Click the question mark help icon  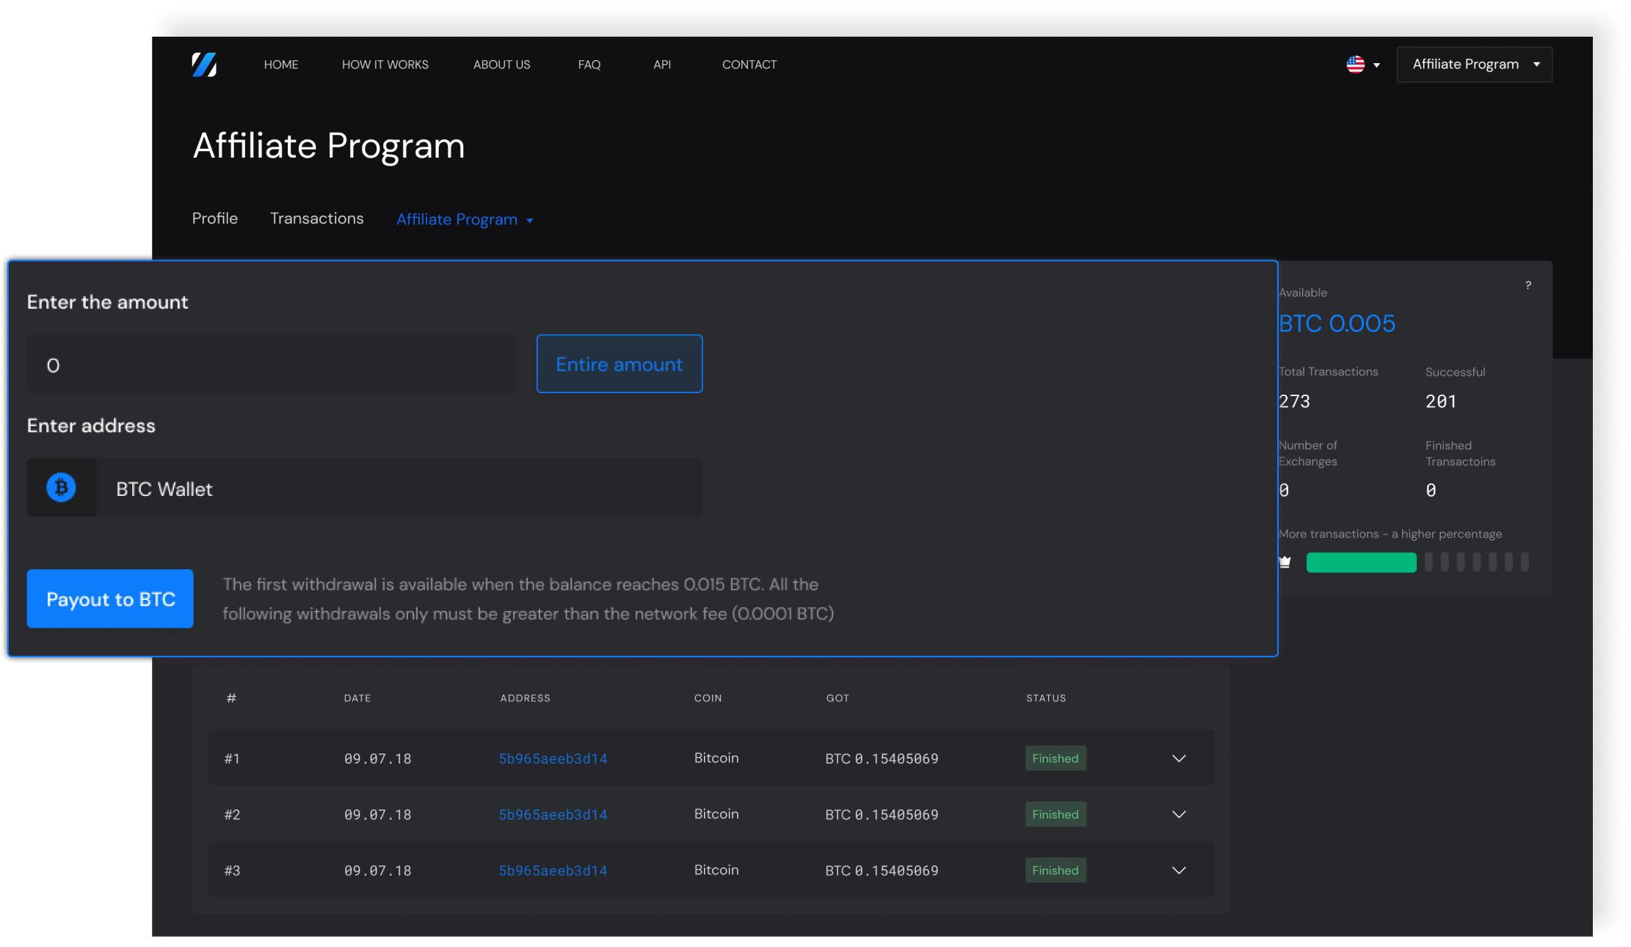(1528, 285)
